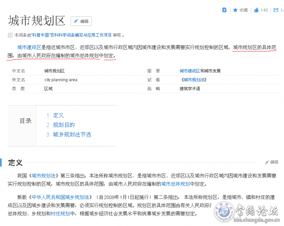Open the 科普中国 百科科学词条 project link
The image size is (284, 226).
[72, 35]
